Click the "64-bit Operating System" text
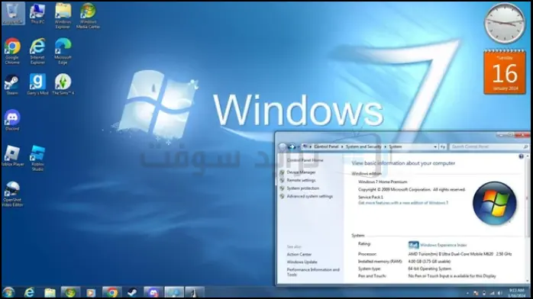The image size is (533, 299). (x=429, y=268)
